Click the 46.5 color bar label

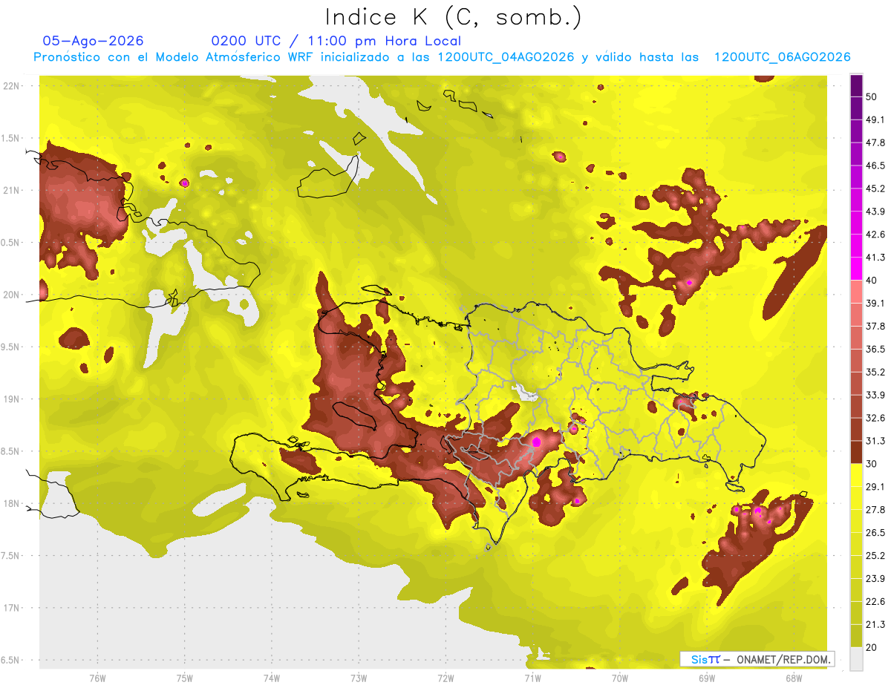point(875,166)
